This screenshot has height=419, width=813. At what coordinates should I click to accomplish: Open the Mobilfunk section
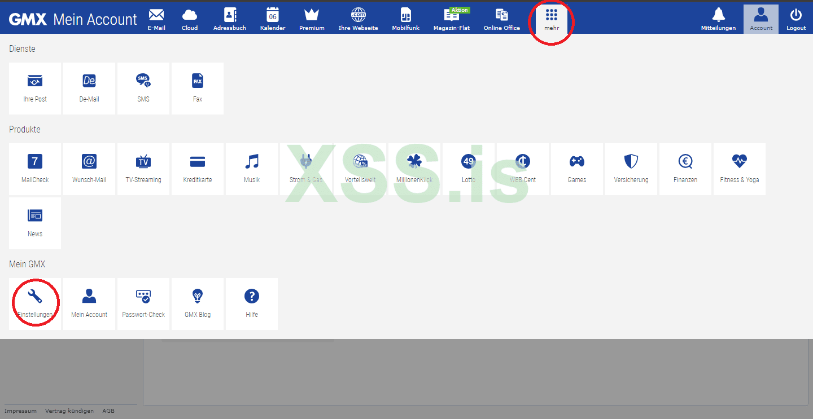[406, 19]
